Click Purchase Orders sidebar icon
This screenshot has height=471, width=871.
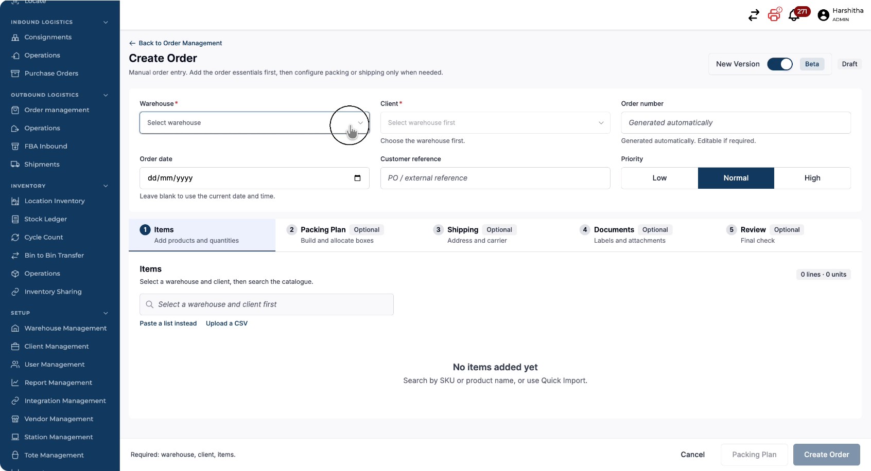point(15,74)
